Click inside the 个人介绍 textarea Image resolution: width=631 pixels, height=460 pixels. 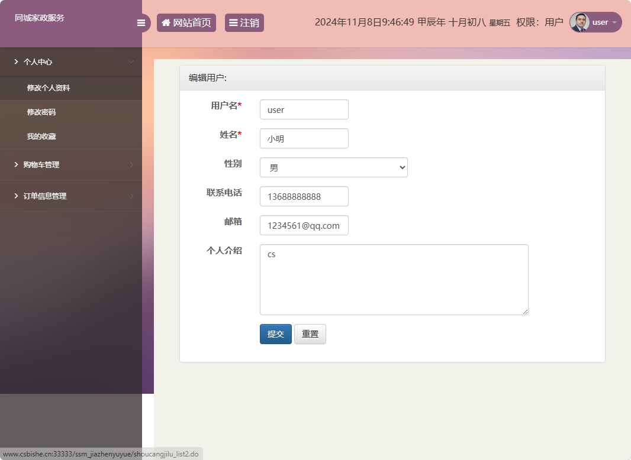click(394, 278)
